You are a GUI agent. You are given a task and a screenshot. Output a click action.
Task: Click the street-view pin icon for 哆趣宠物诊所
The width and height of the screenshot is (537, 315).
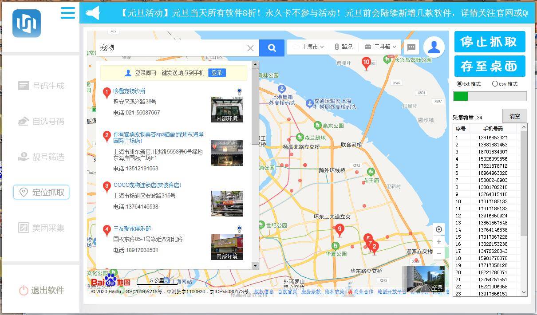(239, 92)
